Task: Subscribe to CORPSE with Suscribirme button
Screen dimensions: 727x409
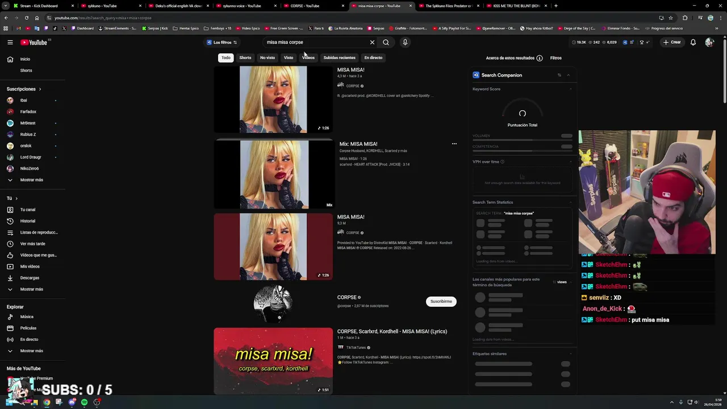Action: tap(441, 301)
